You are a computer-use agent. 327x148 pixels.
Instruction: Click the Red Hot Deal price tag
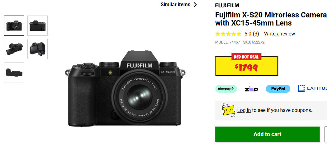click(x=247, y=65)
